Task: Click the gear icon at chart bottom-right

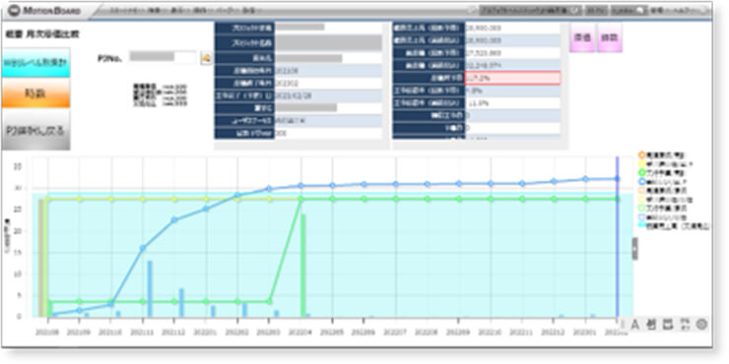Action: click(x=701, y=325)
